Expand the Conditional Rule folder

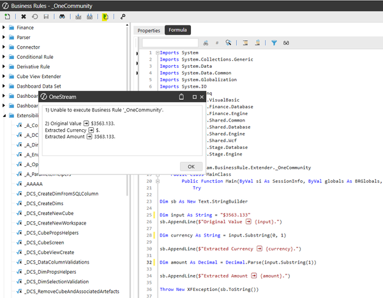[x=4, y=57]
